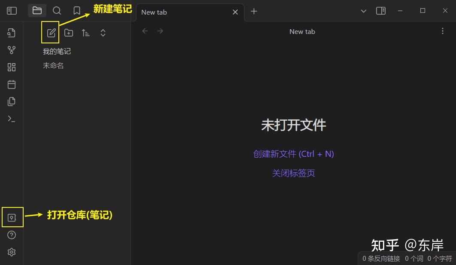Open the vault switcher

tap(12, 217)
